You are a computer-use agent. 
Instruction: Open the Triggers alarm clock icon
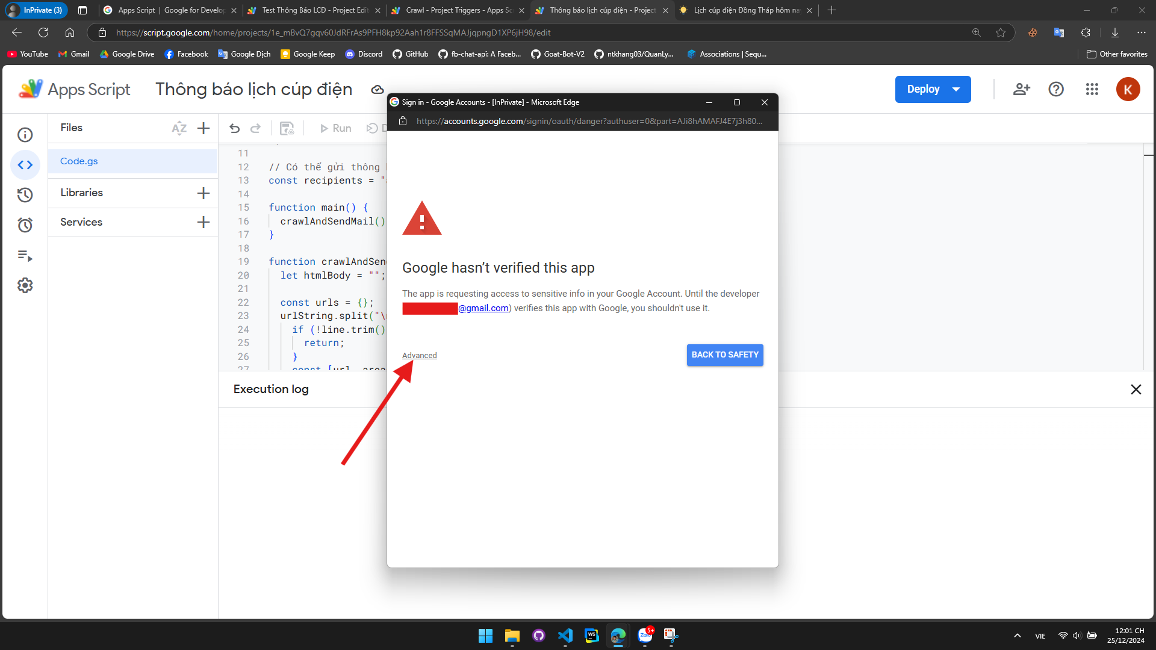(25, 225)
